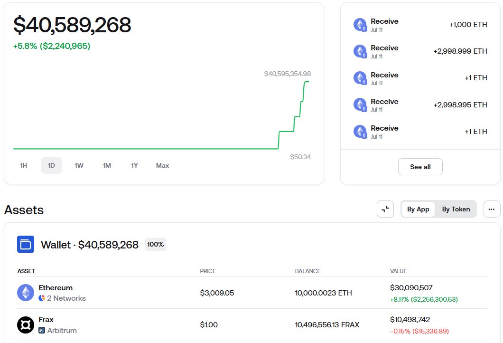Click the Frax value $10,498,742

pyautogui.click(x=410, y=320)
